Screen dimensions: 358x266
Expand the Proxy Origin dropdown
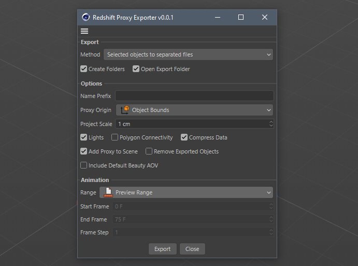click(194, 110)
